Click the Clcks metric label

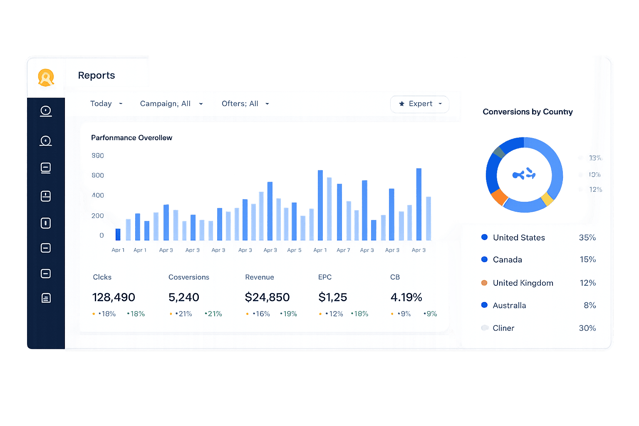[x=102, y=277]
